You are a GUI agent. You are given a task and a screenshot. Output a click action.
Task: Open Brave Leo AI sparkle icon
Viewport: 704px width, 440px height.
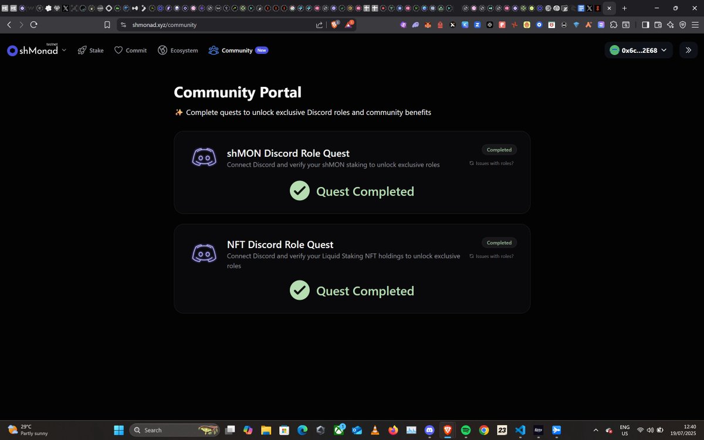coord(670,25)
